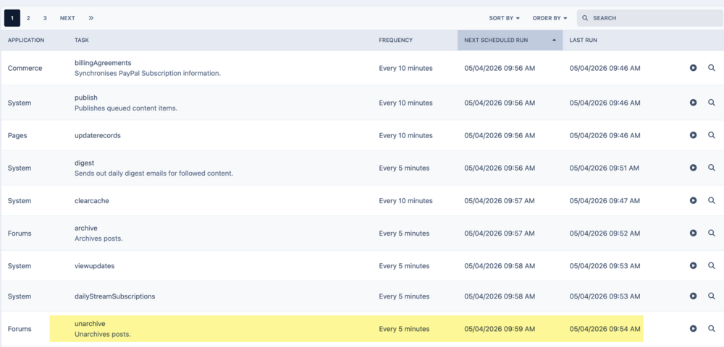Run the clearcache task now

tap(693, 200)
